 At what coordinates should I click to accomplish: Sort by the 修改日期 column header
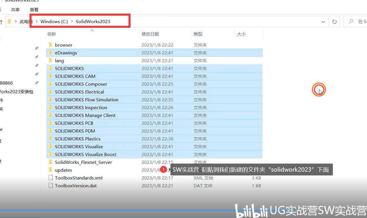tap(150, 34)
